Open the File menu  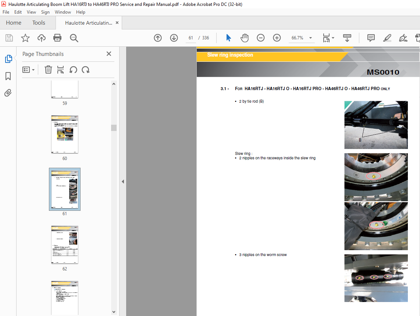6,12
